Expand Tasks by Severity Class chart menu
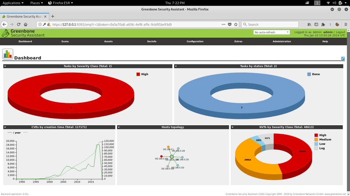This screenshot has width=350, height=196. coord(5,66)
